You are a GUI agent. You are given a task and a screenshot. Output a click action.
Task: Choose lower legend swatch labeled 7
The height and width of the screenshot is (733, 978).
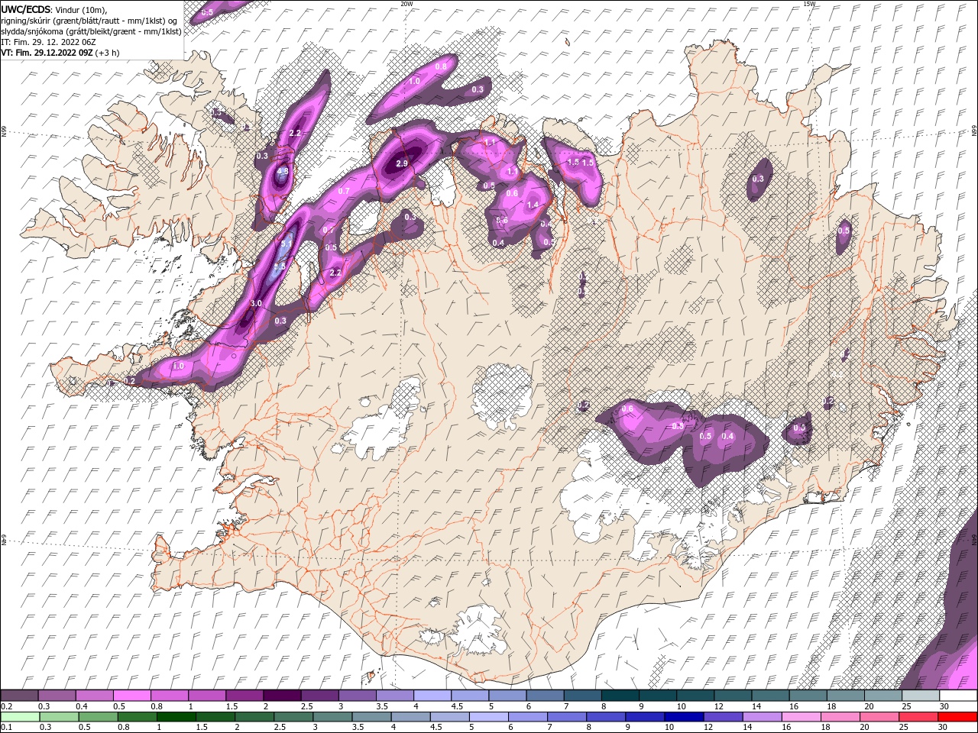(x=567, y=717)
